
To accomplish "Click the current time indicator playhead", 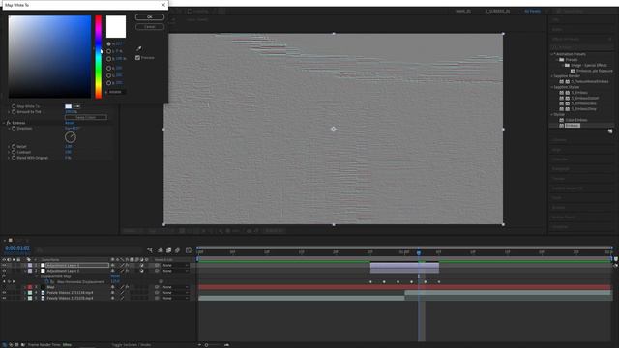I will pos(419,252).
